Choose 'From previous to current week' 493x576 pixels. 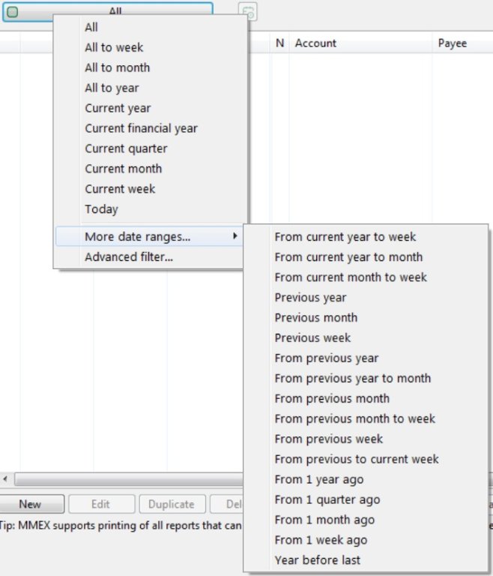point(366,459)
